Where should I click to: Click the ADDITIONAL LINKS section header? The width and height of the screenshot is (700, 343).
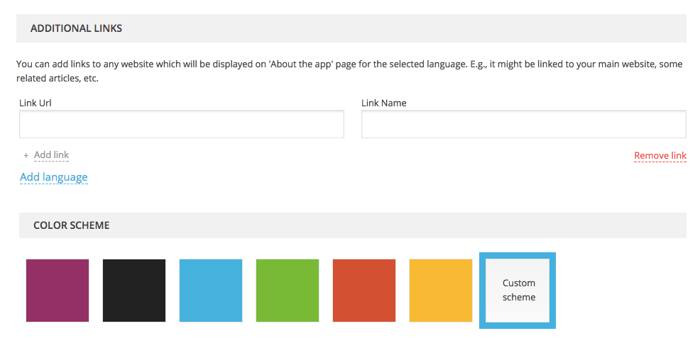coord(76,28)
